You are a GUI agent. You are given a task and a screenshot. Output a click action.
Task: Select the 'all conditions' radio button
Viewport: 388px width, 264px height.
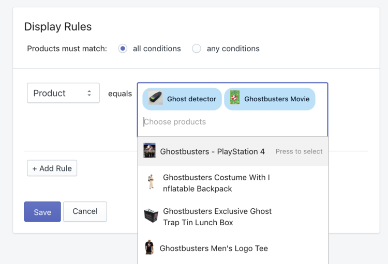pyautogui.click(x=123, y=49)
